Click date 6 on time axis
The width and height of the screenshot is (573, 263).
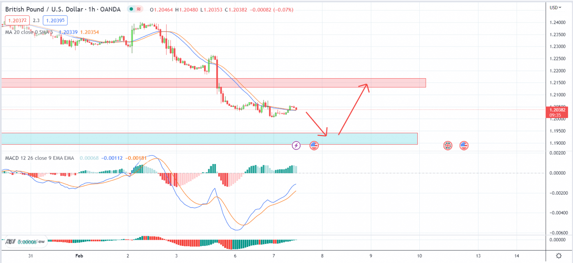click(235, 256)
